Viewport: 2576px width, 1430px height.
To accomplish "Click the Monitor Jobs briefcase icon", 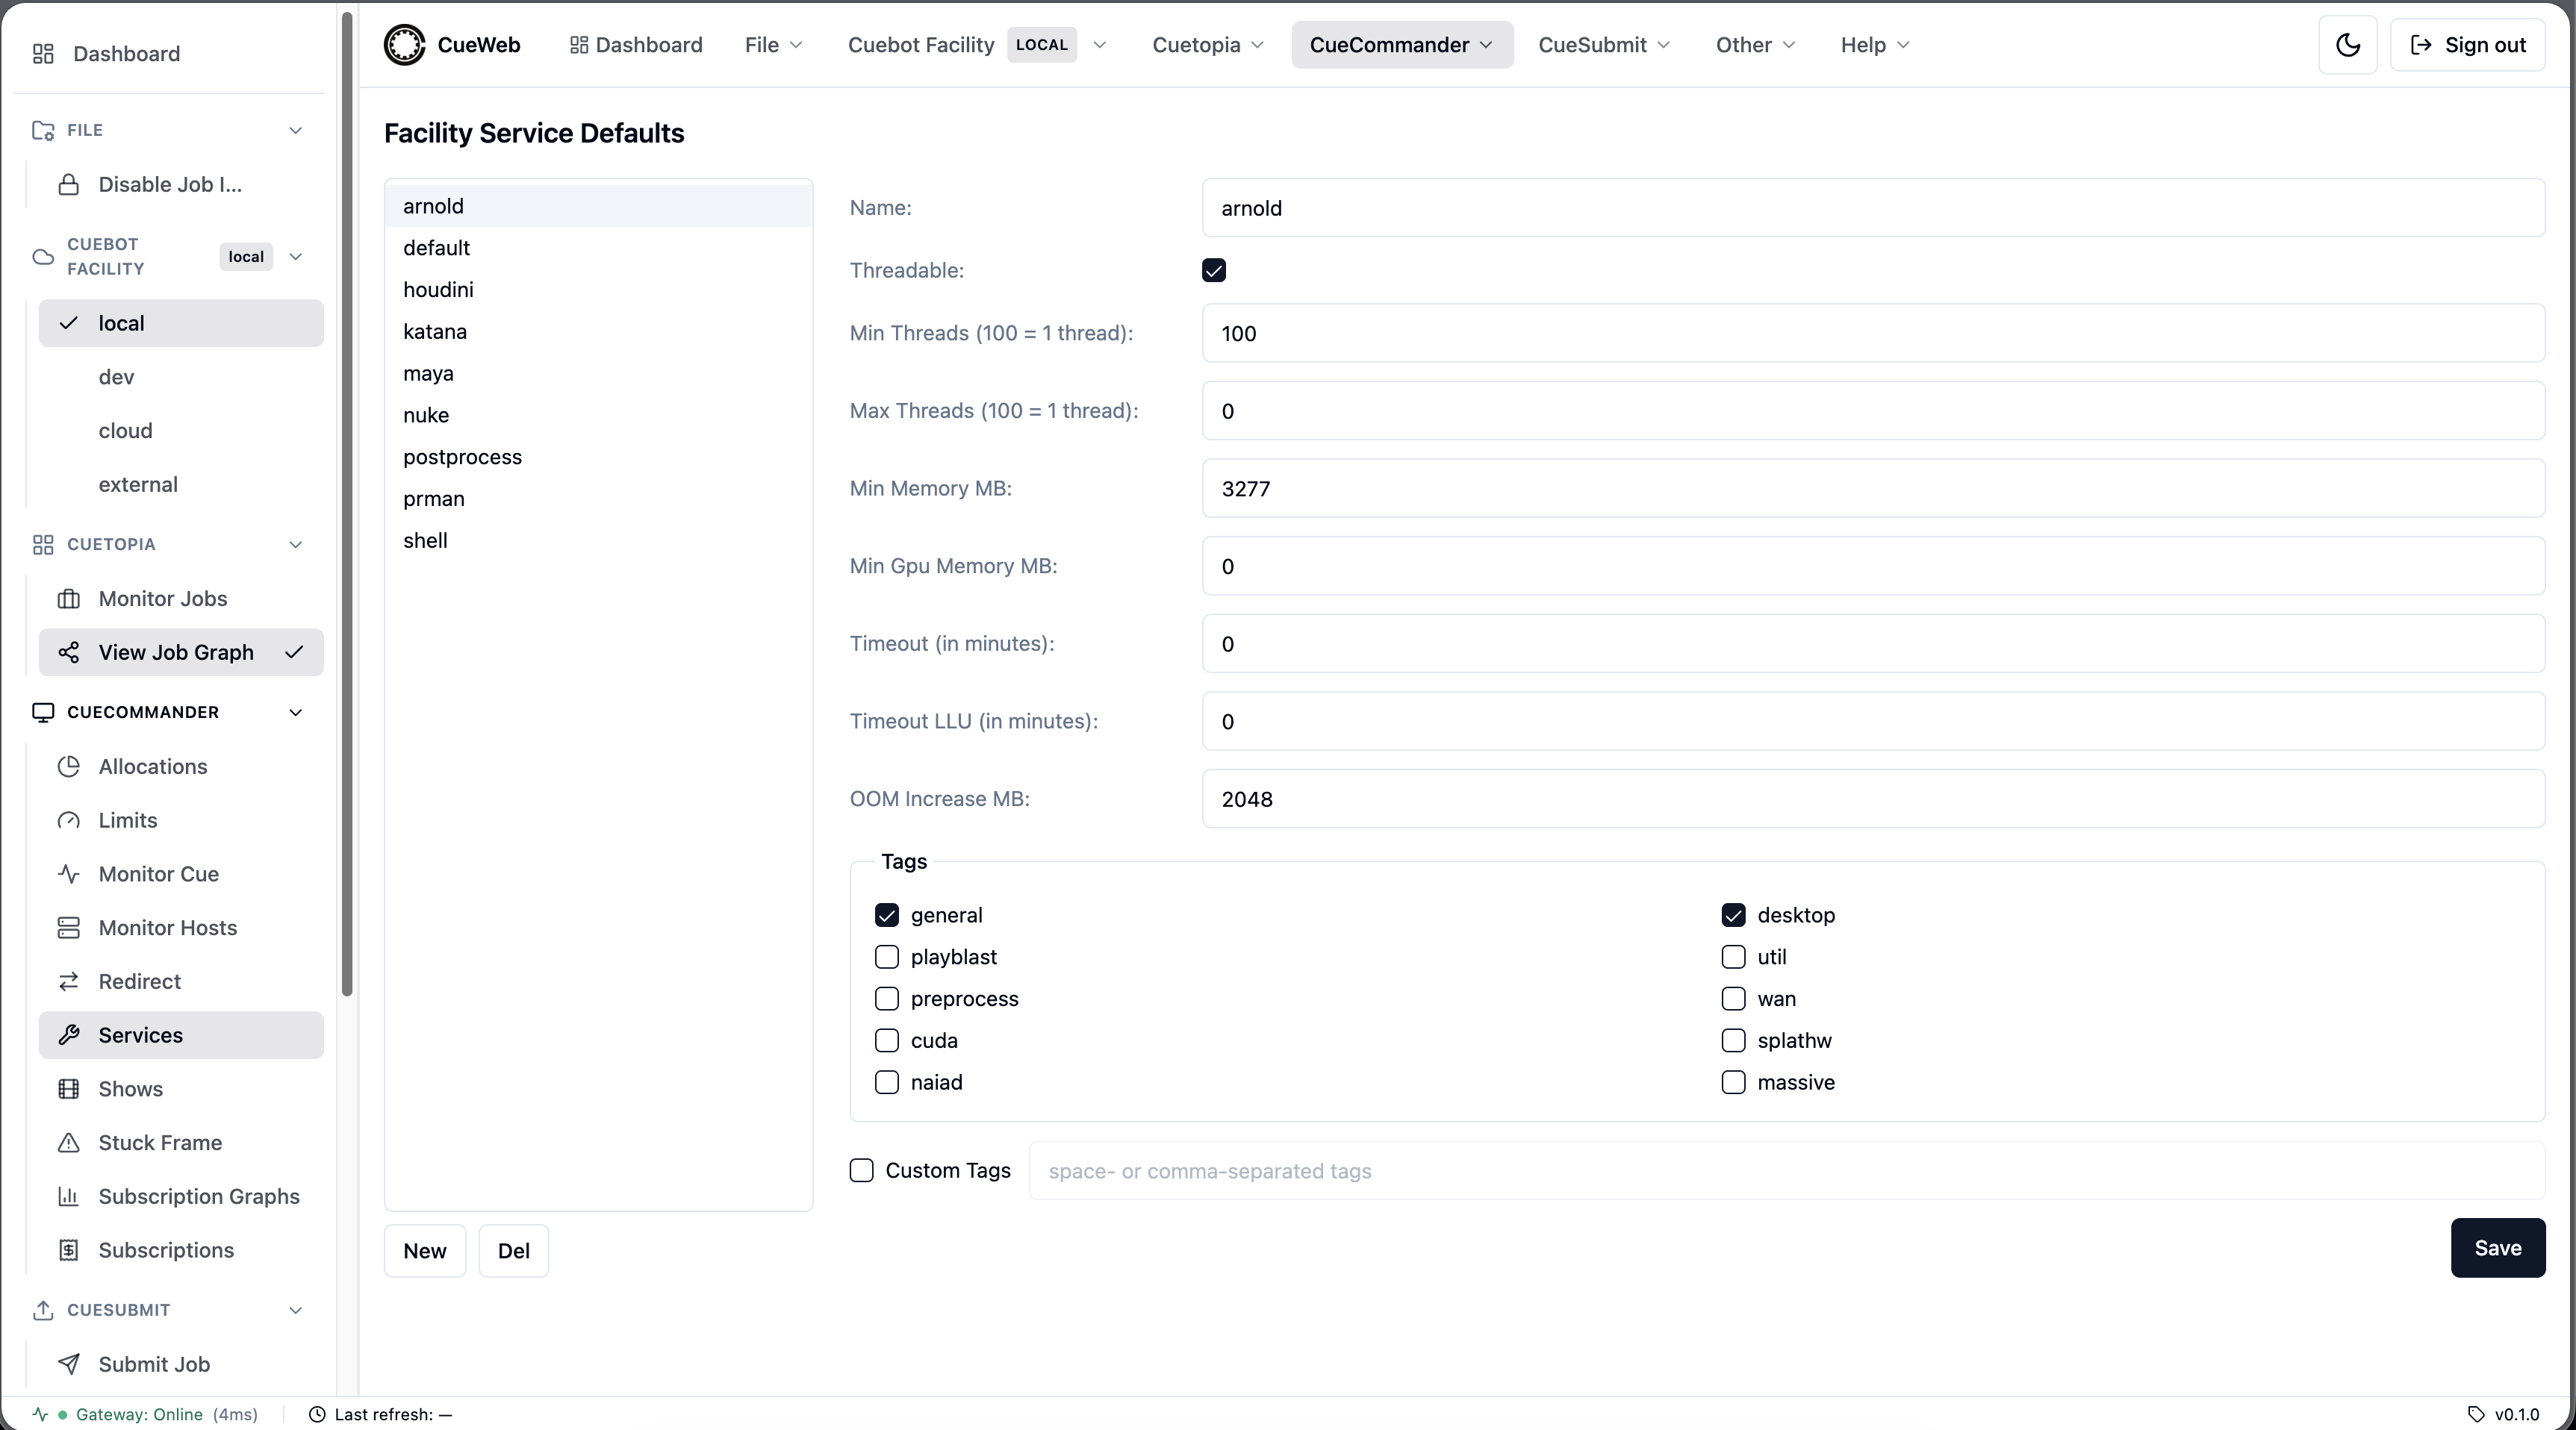I will (68, 599).
